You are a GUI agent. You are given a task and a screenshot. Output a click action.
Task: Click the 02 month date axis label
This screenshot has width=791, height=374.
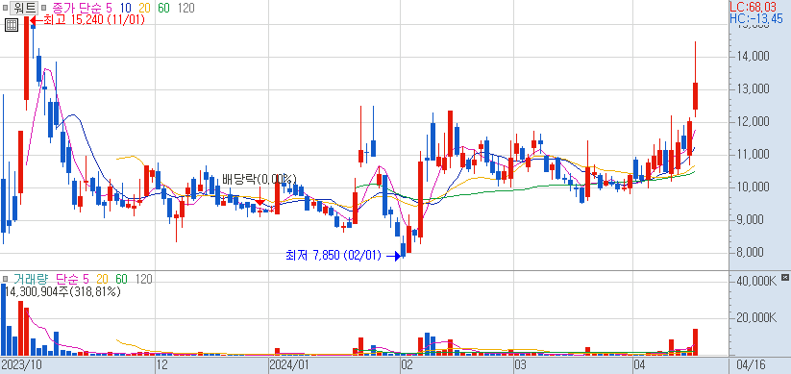408,364
